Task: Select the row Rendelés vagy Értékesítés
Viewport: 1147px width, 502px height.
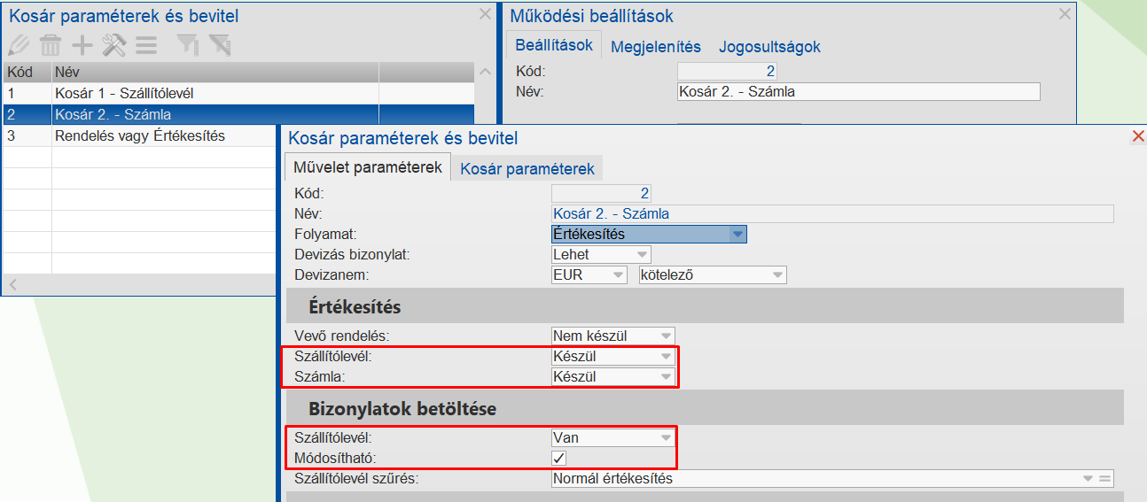Action: coord(140,135)
